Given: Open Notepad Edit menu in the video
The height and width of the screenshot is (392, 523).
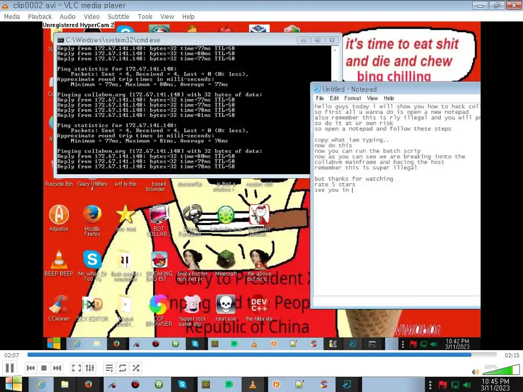Looking at the screenshot, I should [x=334, y=98].
